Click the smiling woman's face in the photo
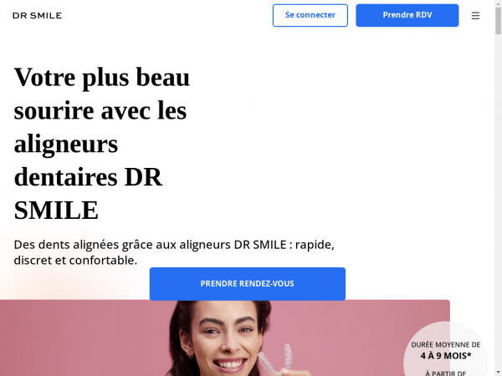The image size is (502, 376). pyautogui.click(x=227, y=339)
